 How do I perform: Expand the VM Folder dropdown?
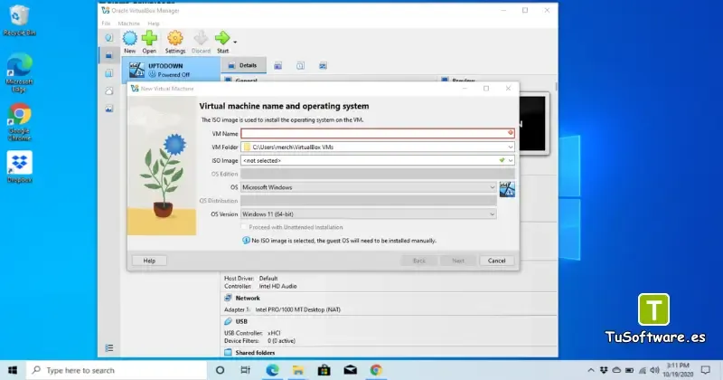click(x=511, y=147)
